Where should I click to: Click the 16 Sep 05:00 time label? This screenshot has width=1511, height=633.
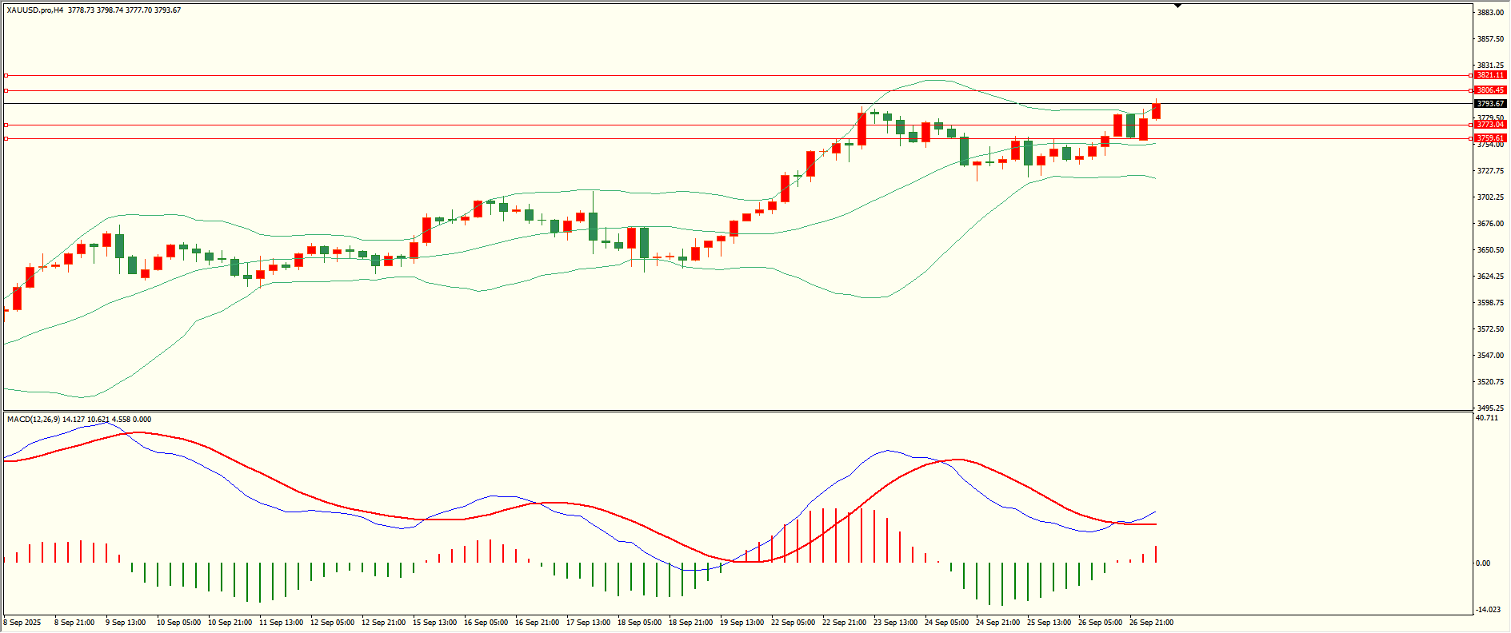click(486, 623)
